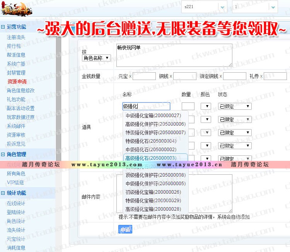Screen dimensions: 290x252
Task: Click the blue 申请 submit button
Action: (125, 230)
